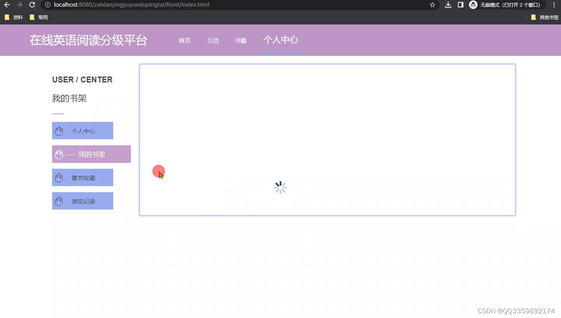Click the flame icon beside 个人中心
This screenshot has width=561, height=318.
pos(59,131)
